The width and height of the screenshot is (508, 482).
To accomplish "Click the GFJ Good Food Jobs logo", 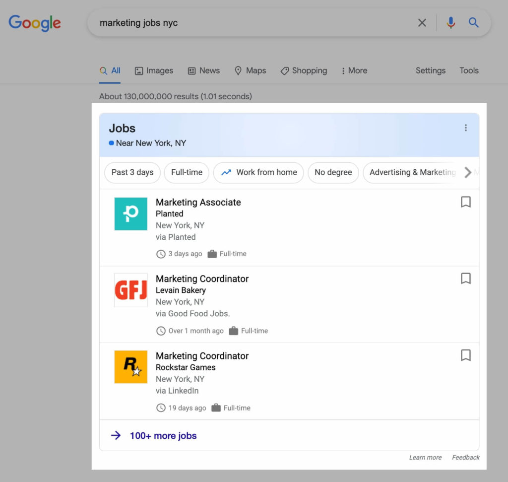I will click(x=131, y=290).
